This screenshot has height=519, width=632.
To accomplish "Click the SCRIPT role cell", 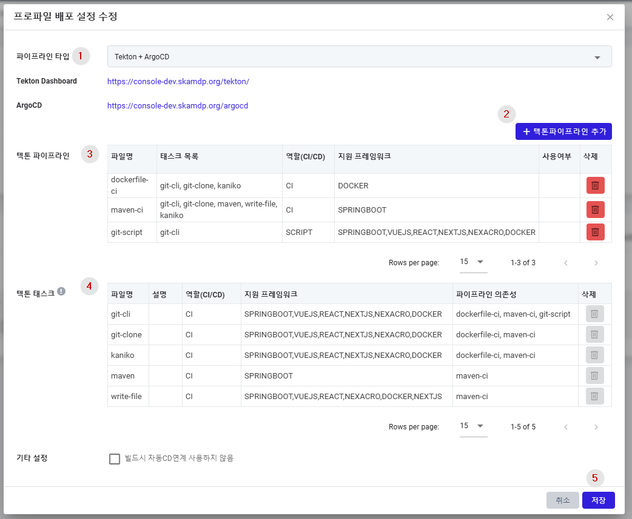I will (x=308, y=232).
